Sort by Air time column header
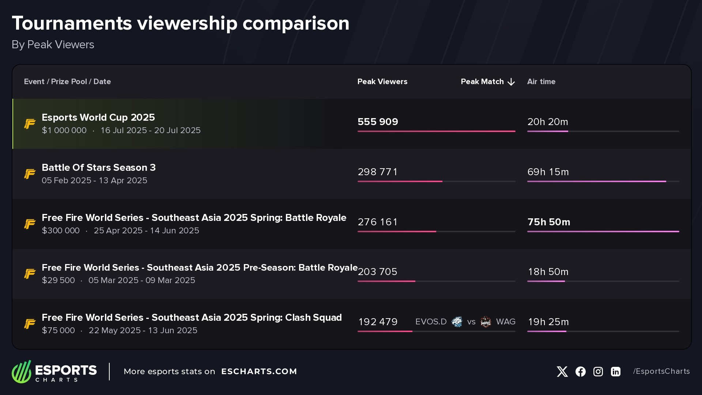 [541, 82]
